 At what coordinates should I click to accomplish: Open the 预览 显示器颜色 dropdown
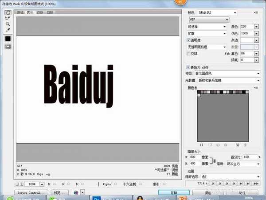227,73
